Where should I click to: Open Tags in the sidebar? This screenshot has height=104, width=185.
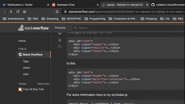[x=26, y=61]
